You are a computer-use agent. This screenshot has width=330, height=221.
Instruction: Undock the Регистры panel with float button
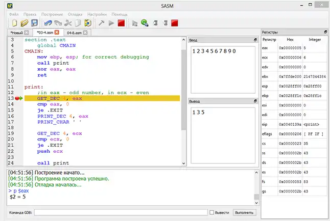[x=325, y=32]
